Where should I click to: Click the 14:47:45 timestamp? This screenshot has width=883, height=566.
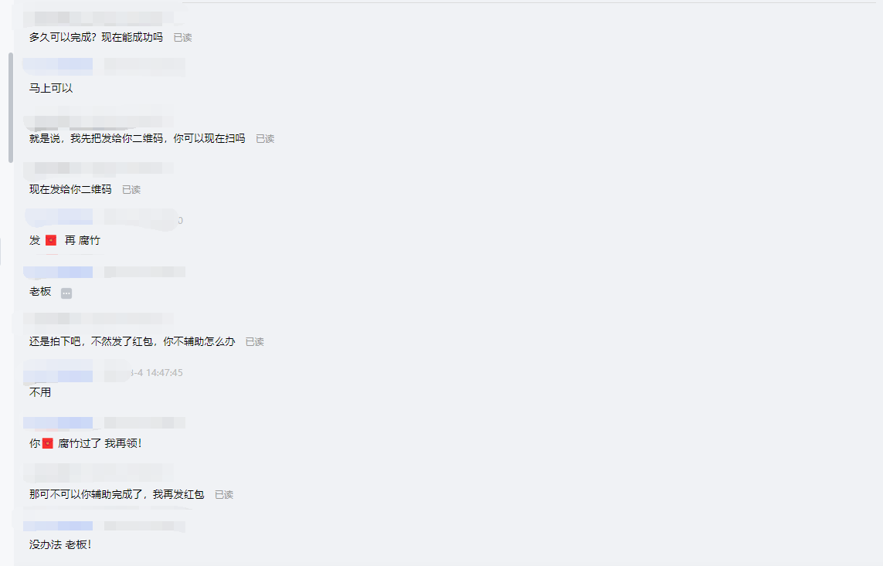point(164,372)
